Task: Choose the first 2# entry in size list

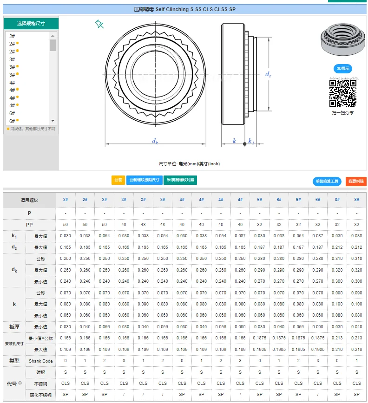Action: tap(12, 36)
